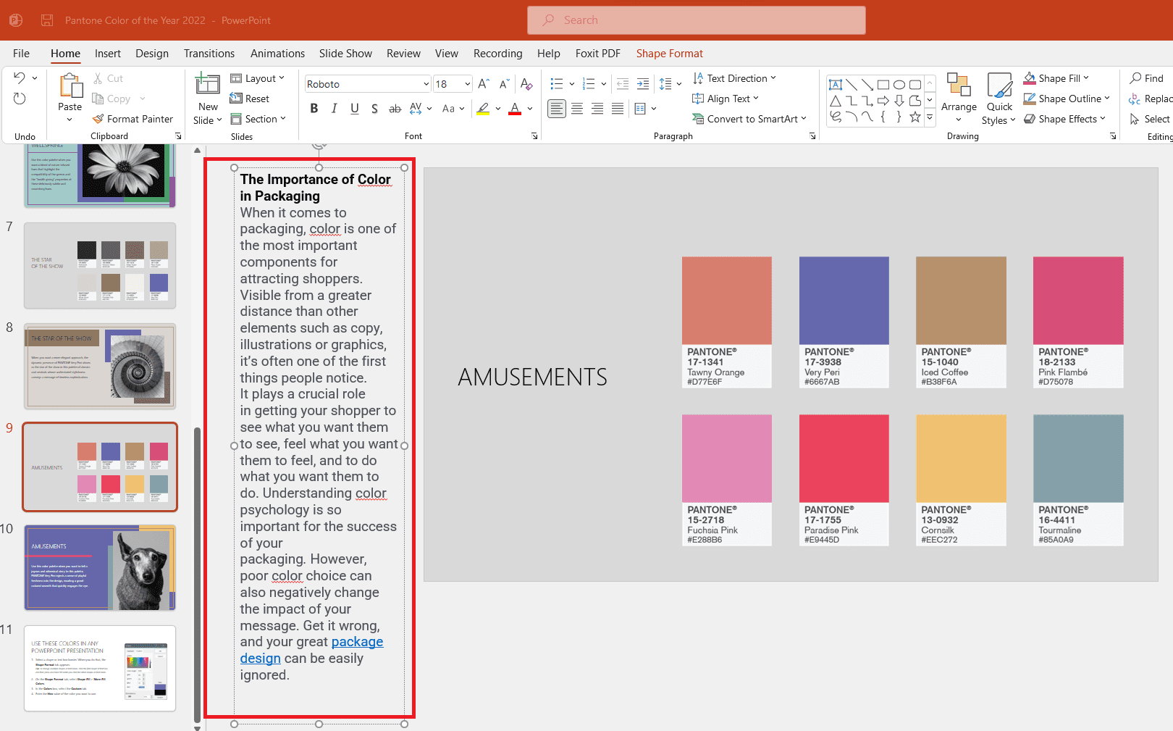Toggle underline formatting
Screen dimensions: 1173x731
pos(355,109)
